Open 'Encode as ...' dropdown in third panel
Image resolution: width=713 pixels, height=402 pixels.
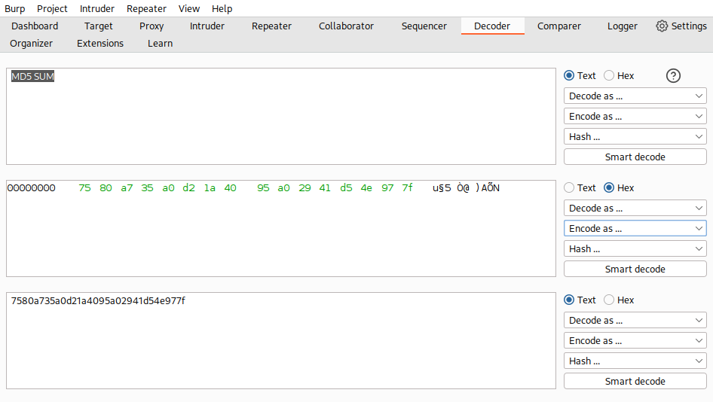[635, 341]
